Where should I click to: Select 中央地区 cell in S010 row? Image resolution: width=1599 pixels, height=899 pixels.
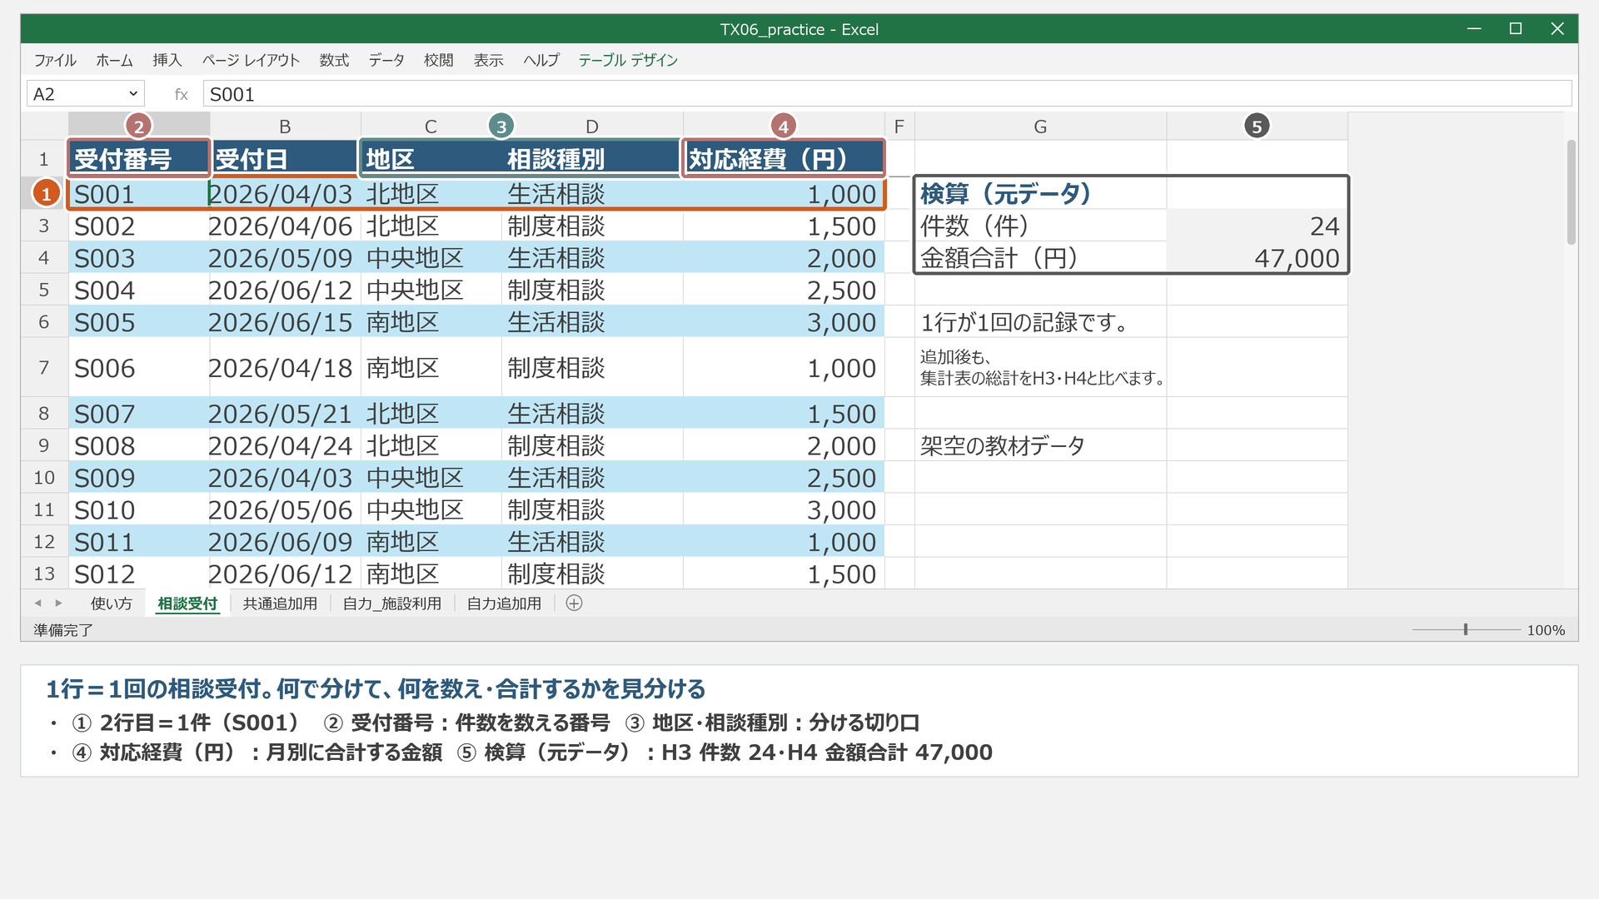point(431,509)
